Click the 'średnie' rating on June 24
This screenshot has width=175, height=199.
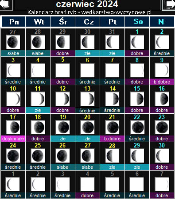[x=13, y=167]
